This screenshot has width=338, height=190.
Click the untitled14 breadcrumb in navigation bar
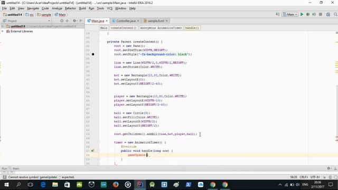tap(13, 15)
